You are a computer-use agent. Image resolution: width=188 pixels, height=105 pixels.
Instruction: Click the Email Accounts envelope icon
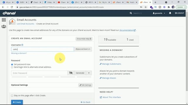coord(12,22)
